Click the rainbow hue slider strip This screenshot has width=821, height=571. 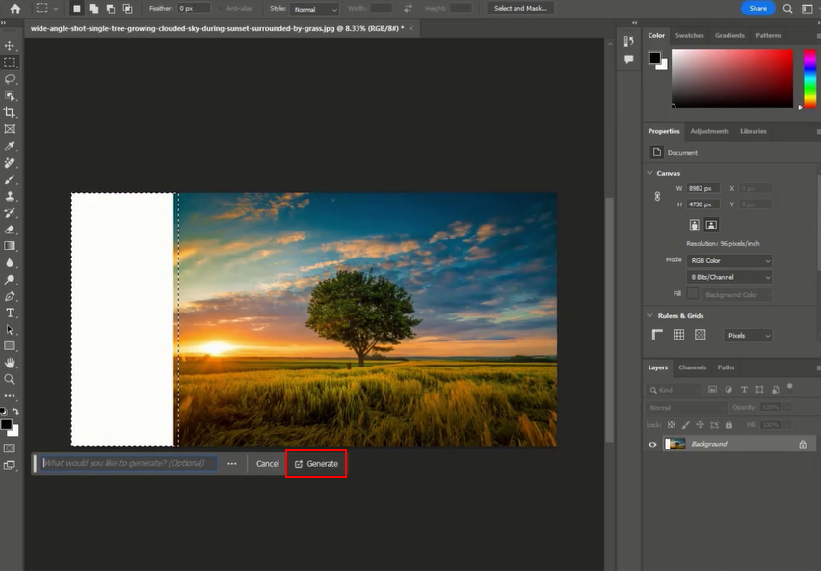(809, 79)
